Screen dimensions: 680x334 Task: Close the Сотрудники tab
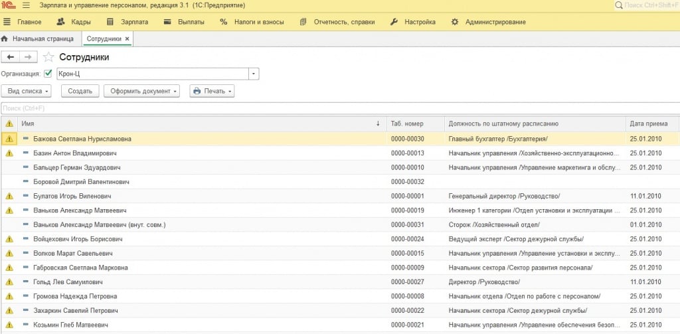(127, 39)
